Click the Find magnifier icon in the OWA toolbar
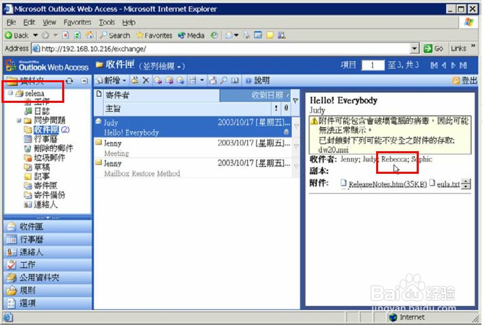This screenshot has width=483, height=325. 224,81
